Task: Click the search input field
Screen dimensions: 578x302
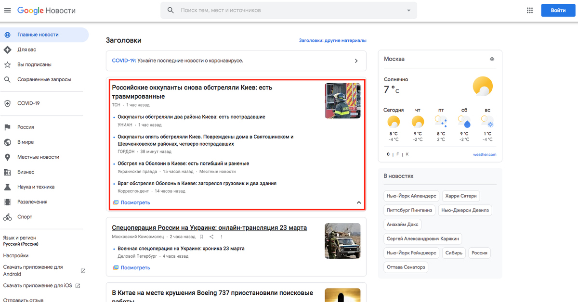Action: [x=289, y=10]
